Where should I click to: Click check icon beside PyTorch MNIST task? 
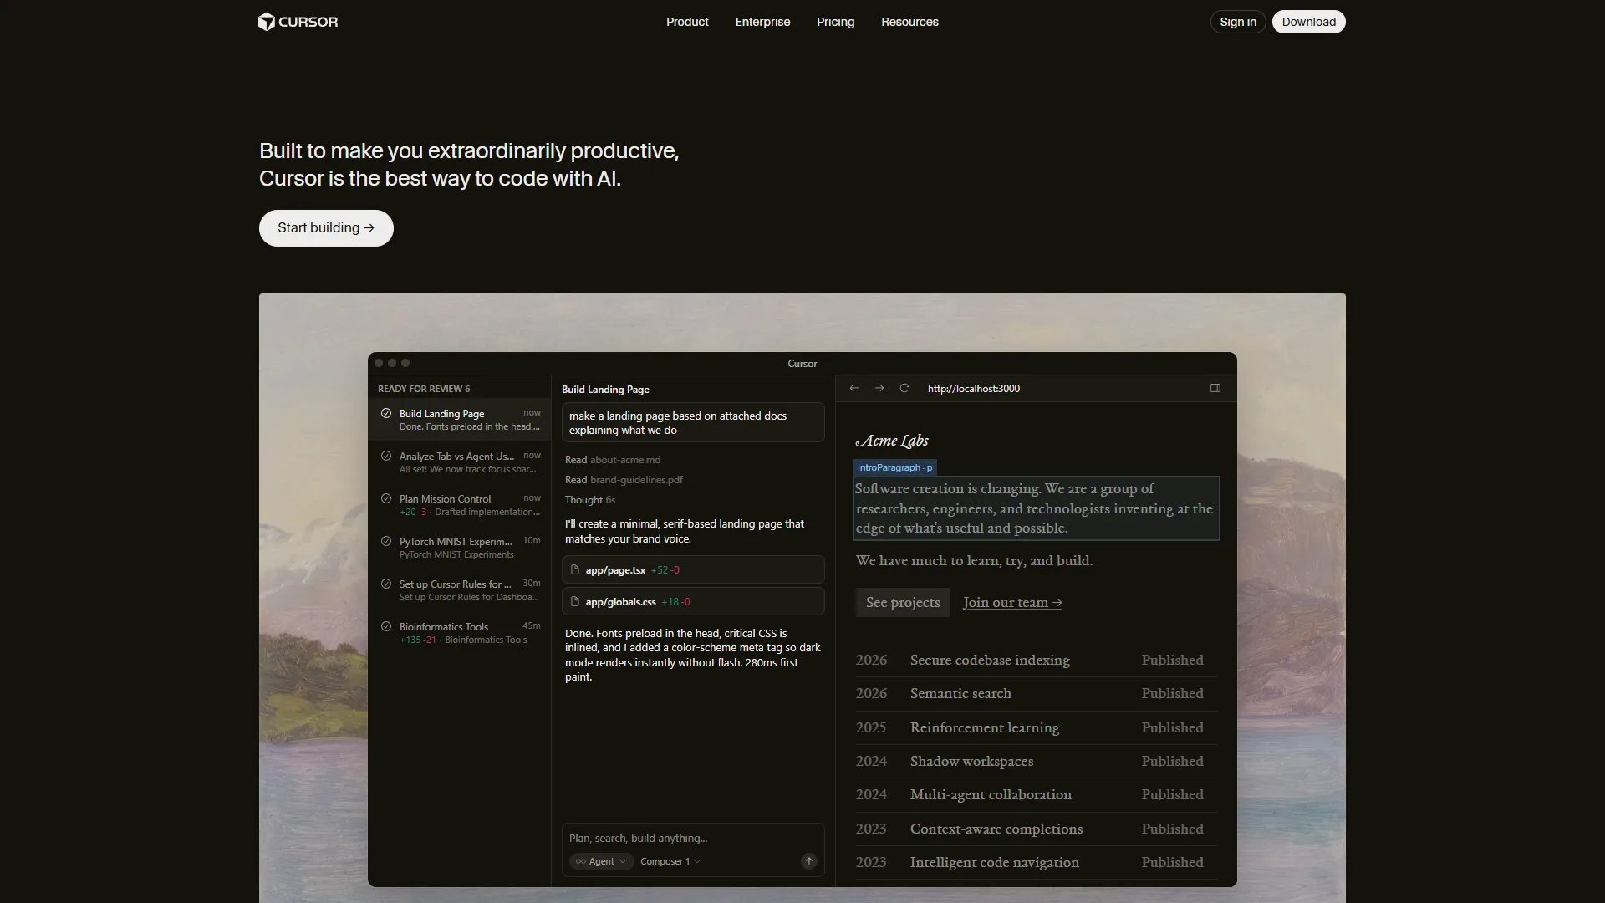386,541
